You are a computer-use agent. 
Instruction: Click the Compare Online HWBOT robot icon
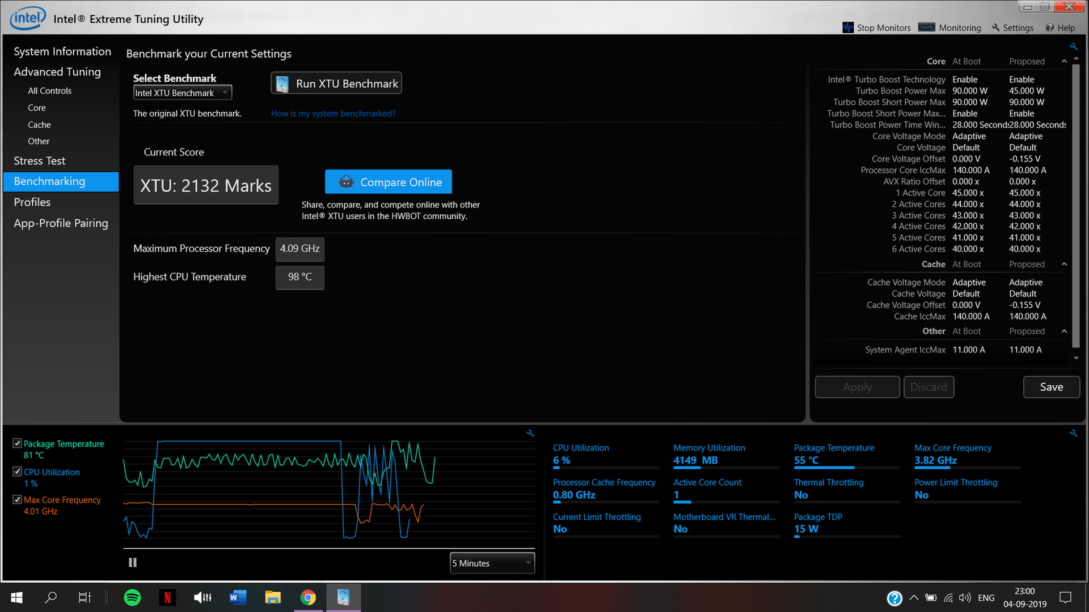point(346,182)
